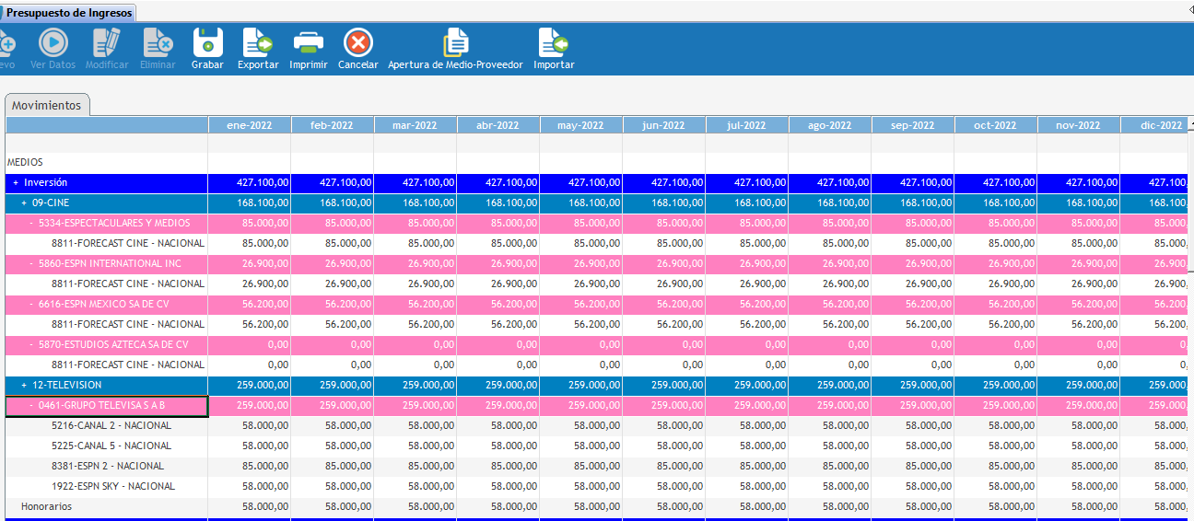Image resolution: width=1194 pixels, height=521 pixels.
Task: Click 5860-ESPN INTERNATIONAL abr-2022 cell 26.900,00
Action: [x=498, y=263]
